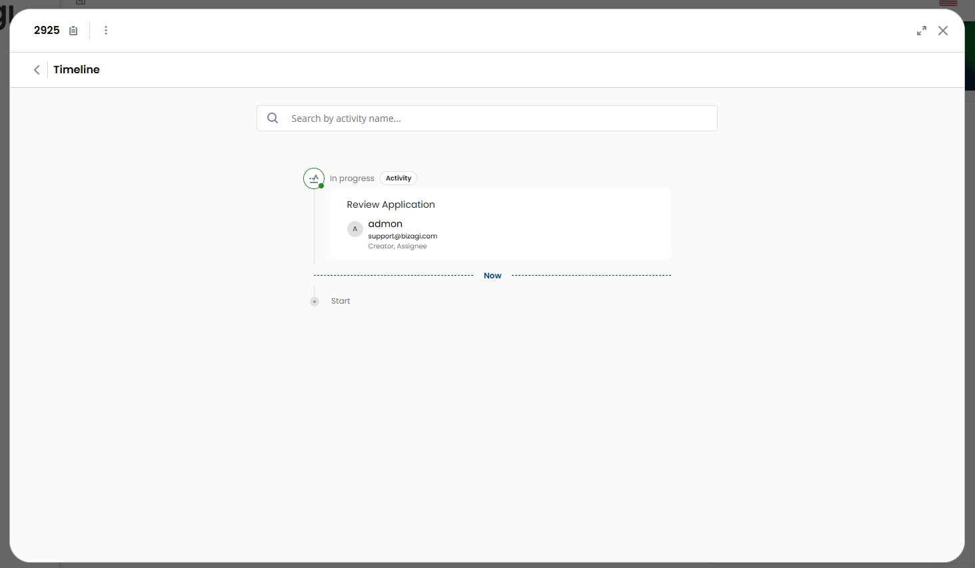Select the Activity badge label
Image resolution: width=975 pixels, height=568 pixels.
pos(399,178)
